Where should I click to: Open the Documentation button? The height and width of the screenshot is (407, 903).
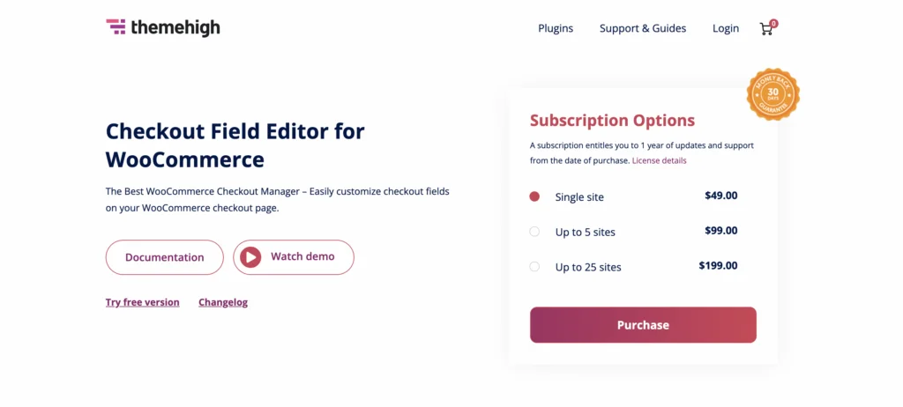point(165,256)
